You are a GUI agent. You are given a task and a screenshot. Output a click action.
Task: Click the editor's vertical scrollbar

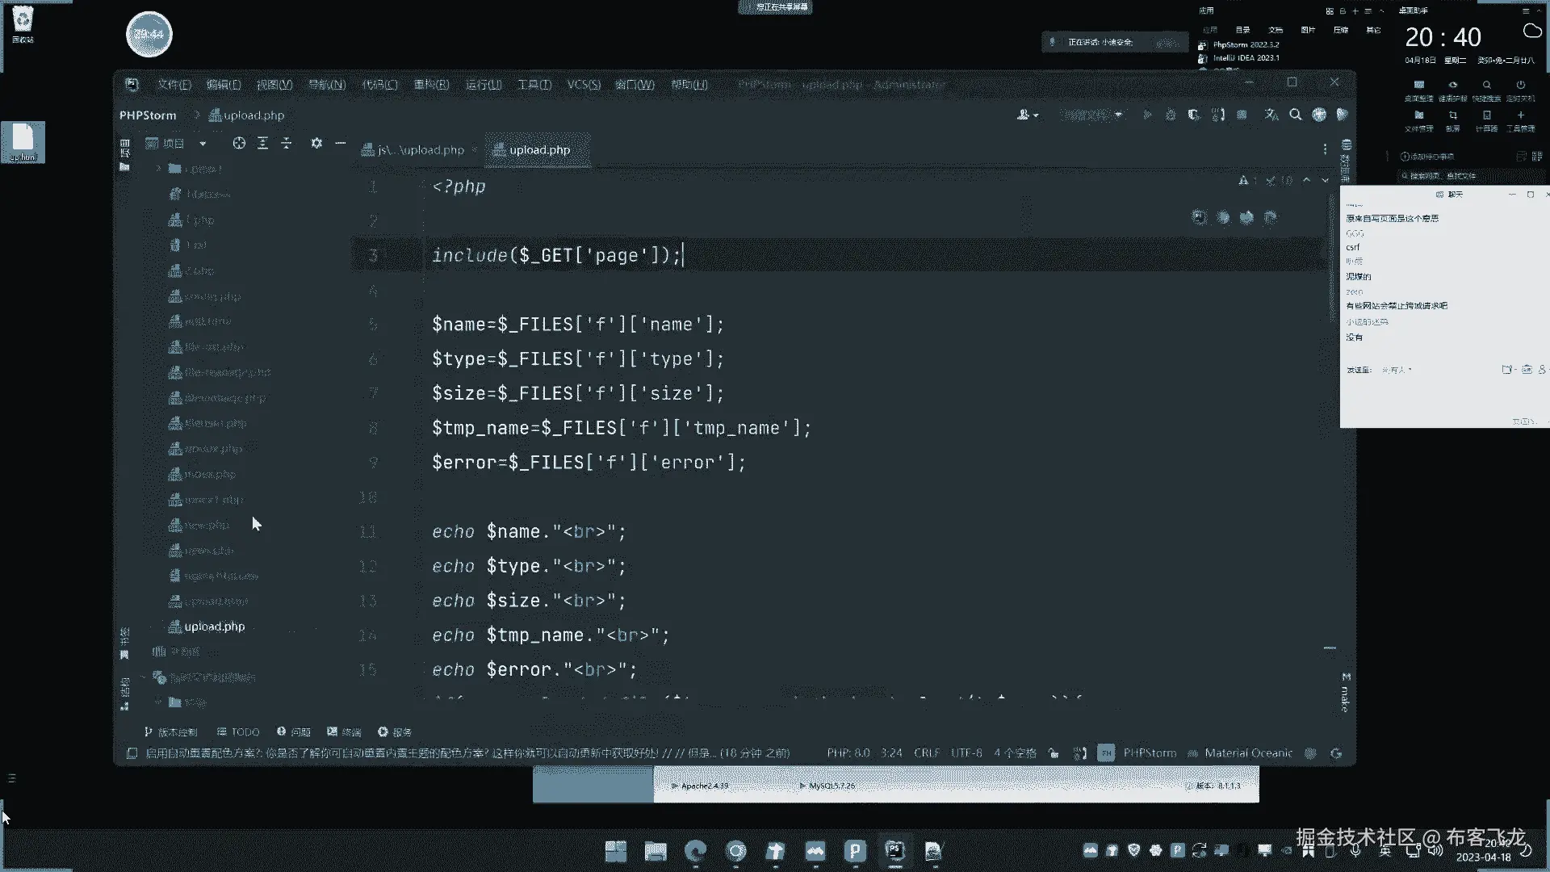(x=1330, y=258)
